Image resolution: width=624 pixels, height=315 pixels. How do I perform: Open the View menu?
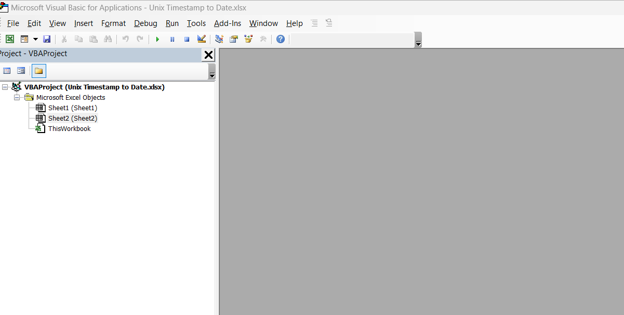pyautogui.click(x=58, y=23)
